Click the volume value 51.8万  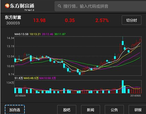(x=19, y=78)
